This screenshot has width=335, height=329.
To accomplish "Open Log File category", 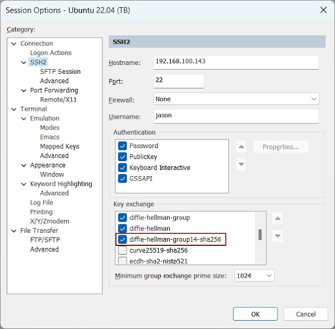I will click(42, 202).
